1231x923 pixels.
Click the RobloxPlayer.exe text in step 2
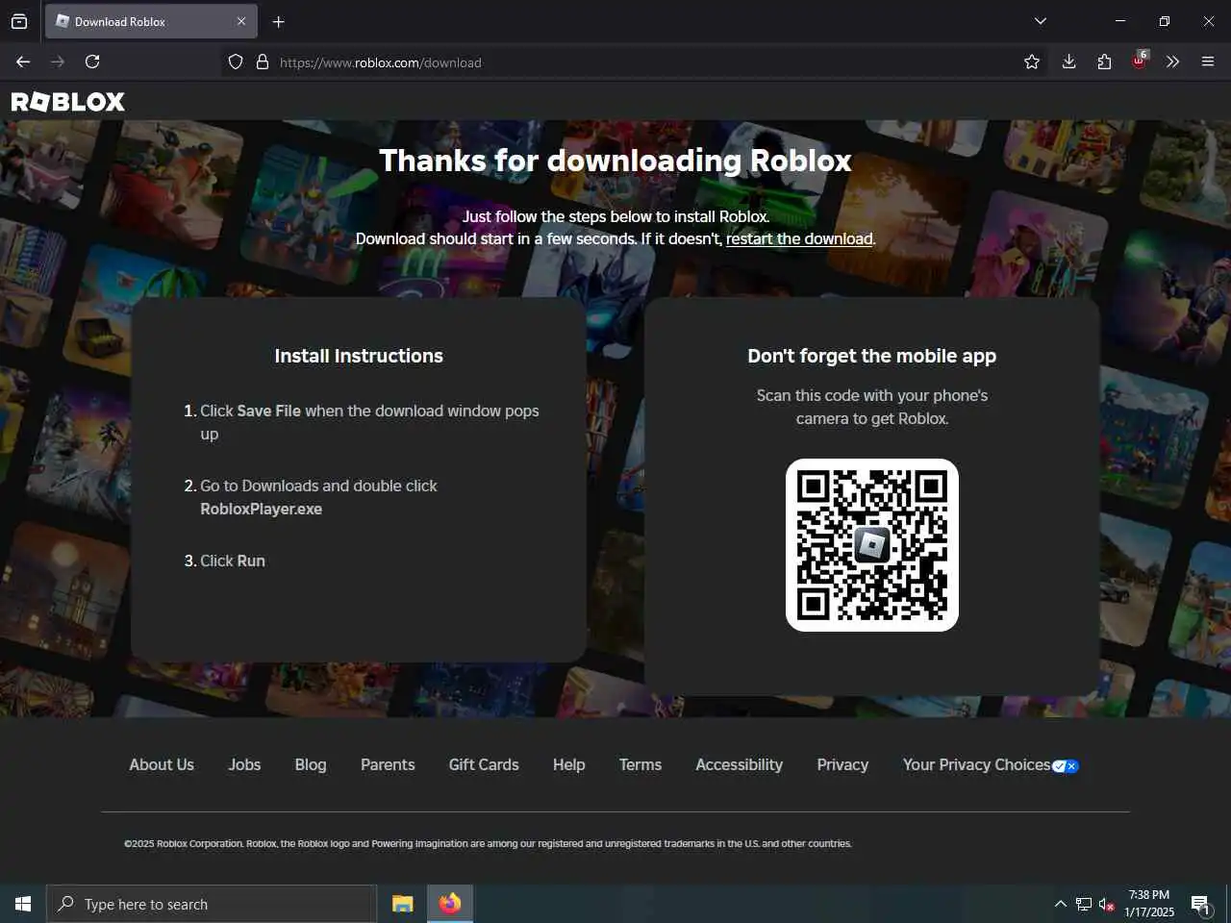(261, 509)
